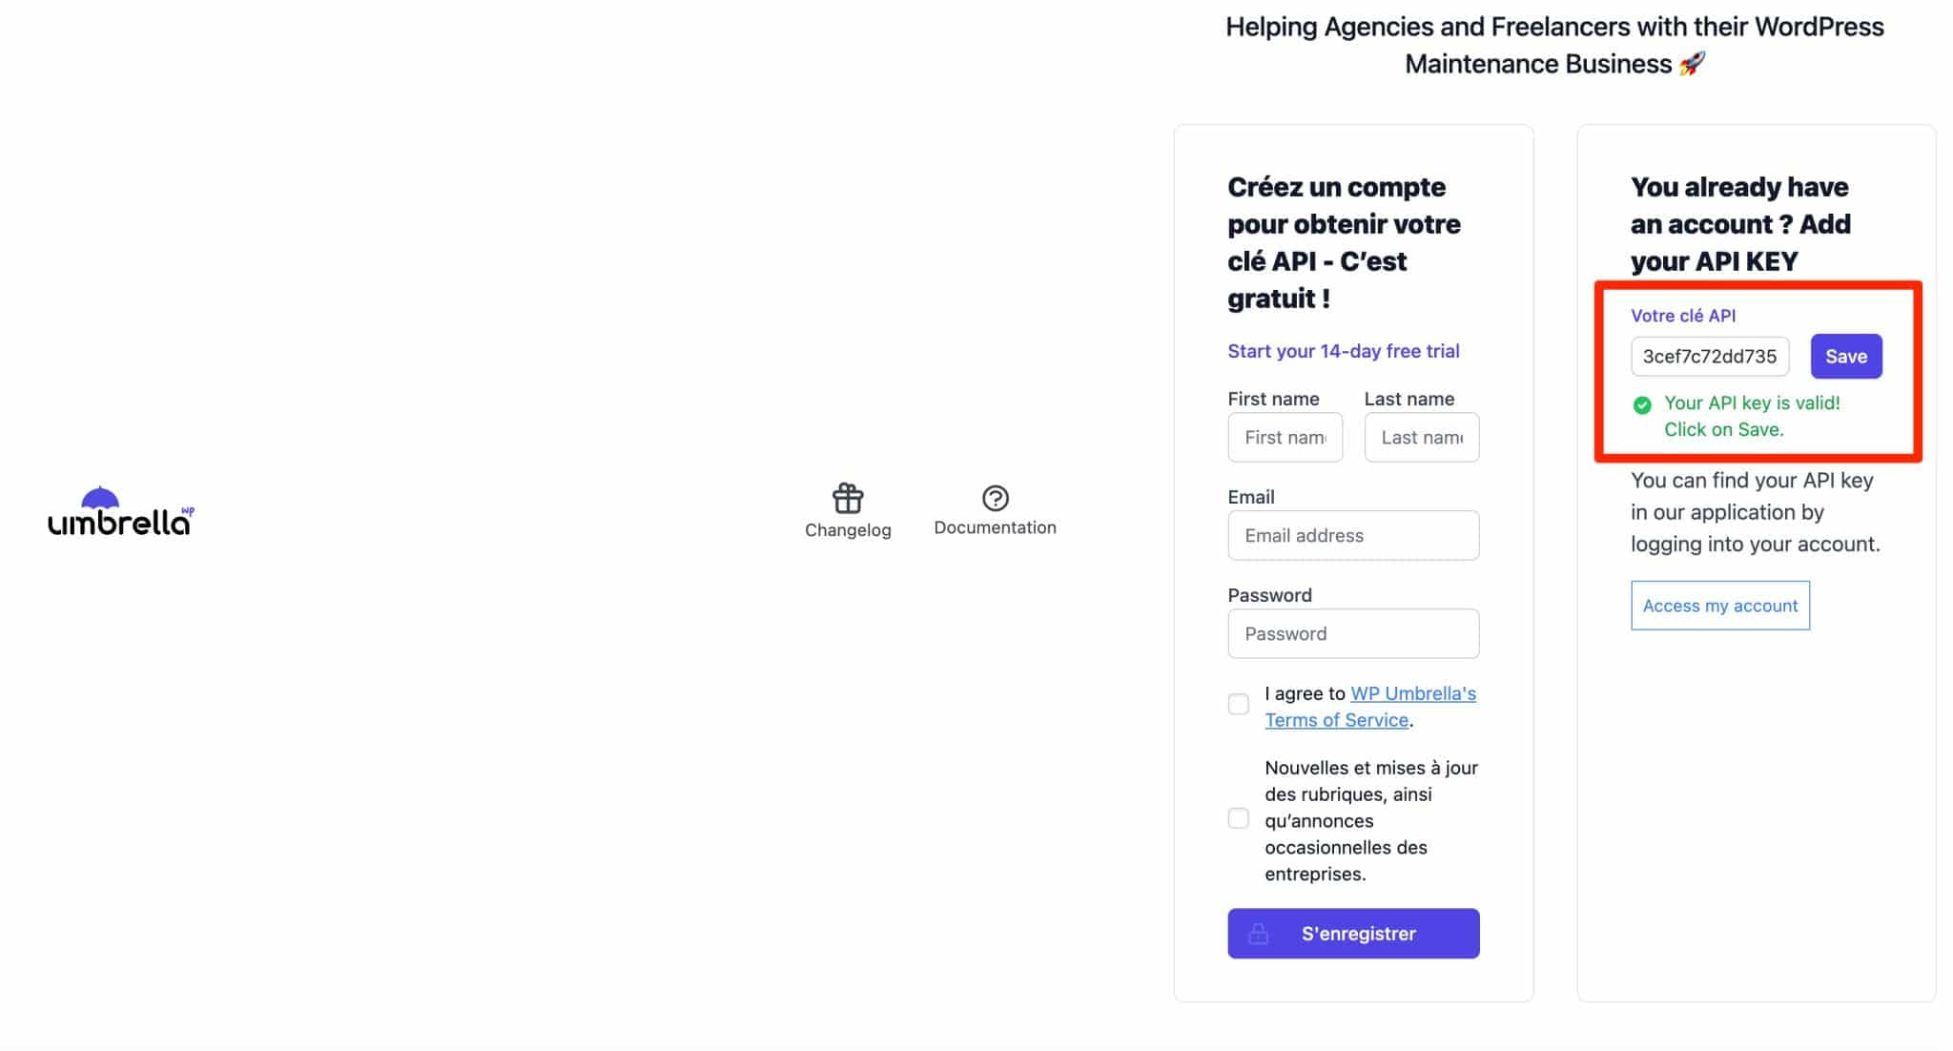Viewport: 1953px width, 1051px height.
Task: Check the Terms of Service agreement box
Action: click(1238, 704)
